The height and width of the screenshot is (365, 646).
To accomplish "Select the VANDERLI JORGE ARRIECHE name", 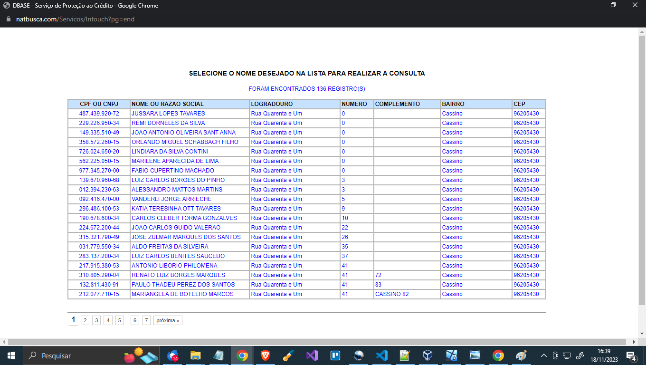I will (171, 199).
